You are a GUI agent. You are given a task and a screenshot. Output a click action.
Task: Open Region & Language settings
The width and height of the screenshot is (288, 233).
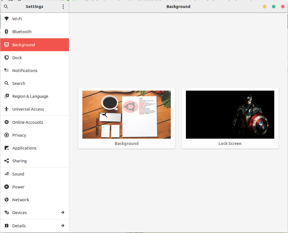(x=30, y=96)
